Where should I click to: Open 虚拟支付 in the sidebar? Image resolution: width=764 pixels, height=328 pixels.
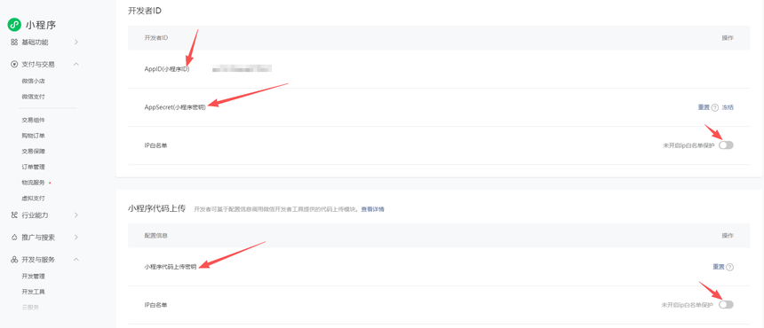click(34, 199)
